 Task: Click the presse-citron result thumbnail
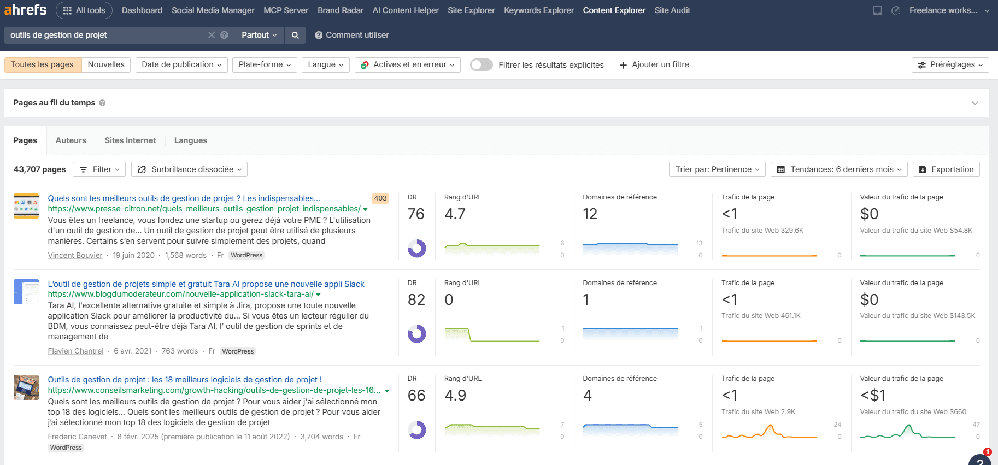point(26,206)
